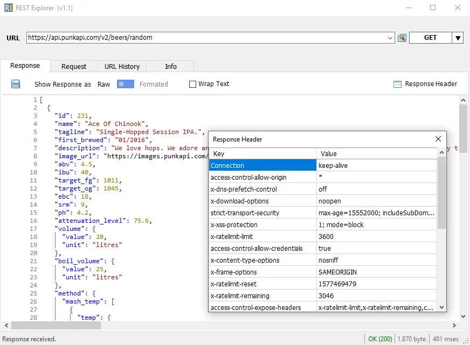Click the vertical scrollbar up arrow

coord(463,99)
